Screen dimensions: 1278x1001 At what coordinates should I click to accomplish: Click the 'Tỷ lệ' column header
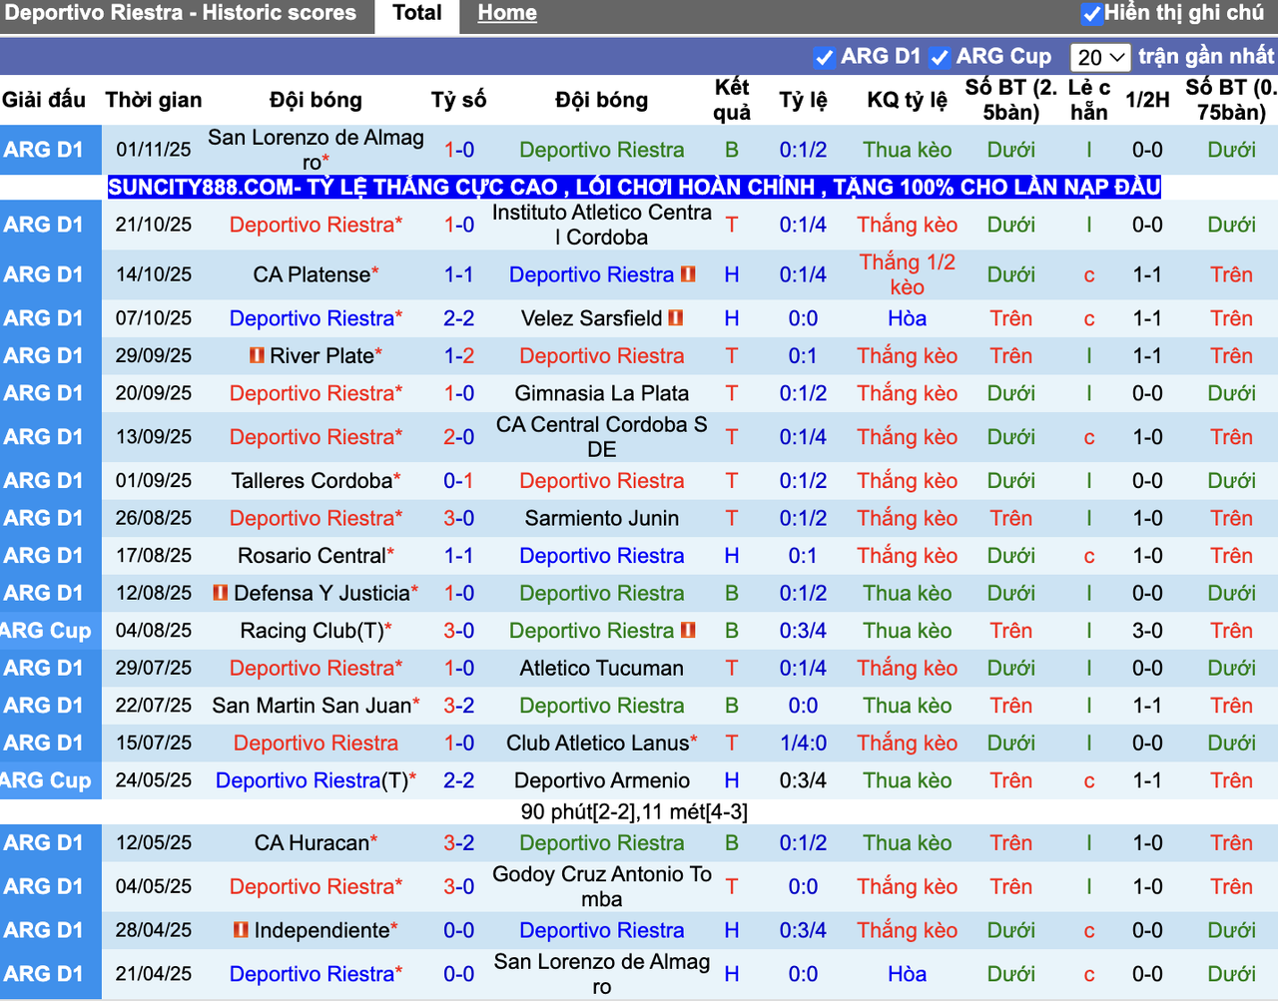click(x=804, y=100)
